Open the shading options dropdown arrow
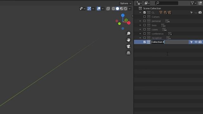The height and width of the screenshot is (114, 203). tap(129, 9)
